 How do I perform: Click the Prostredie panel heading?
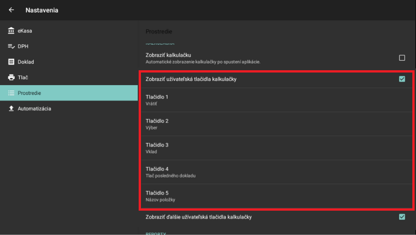[x=159, y=32]
